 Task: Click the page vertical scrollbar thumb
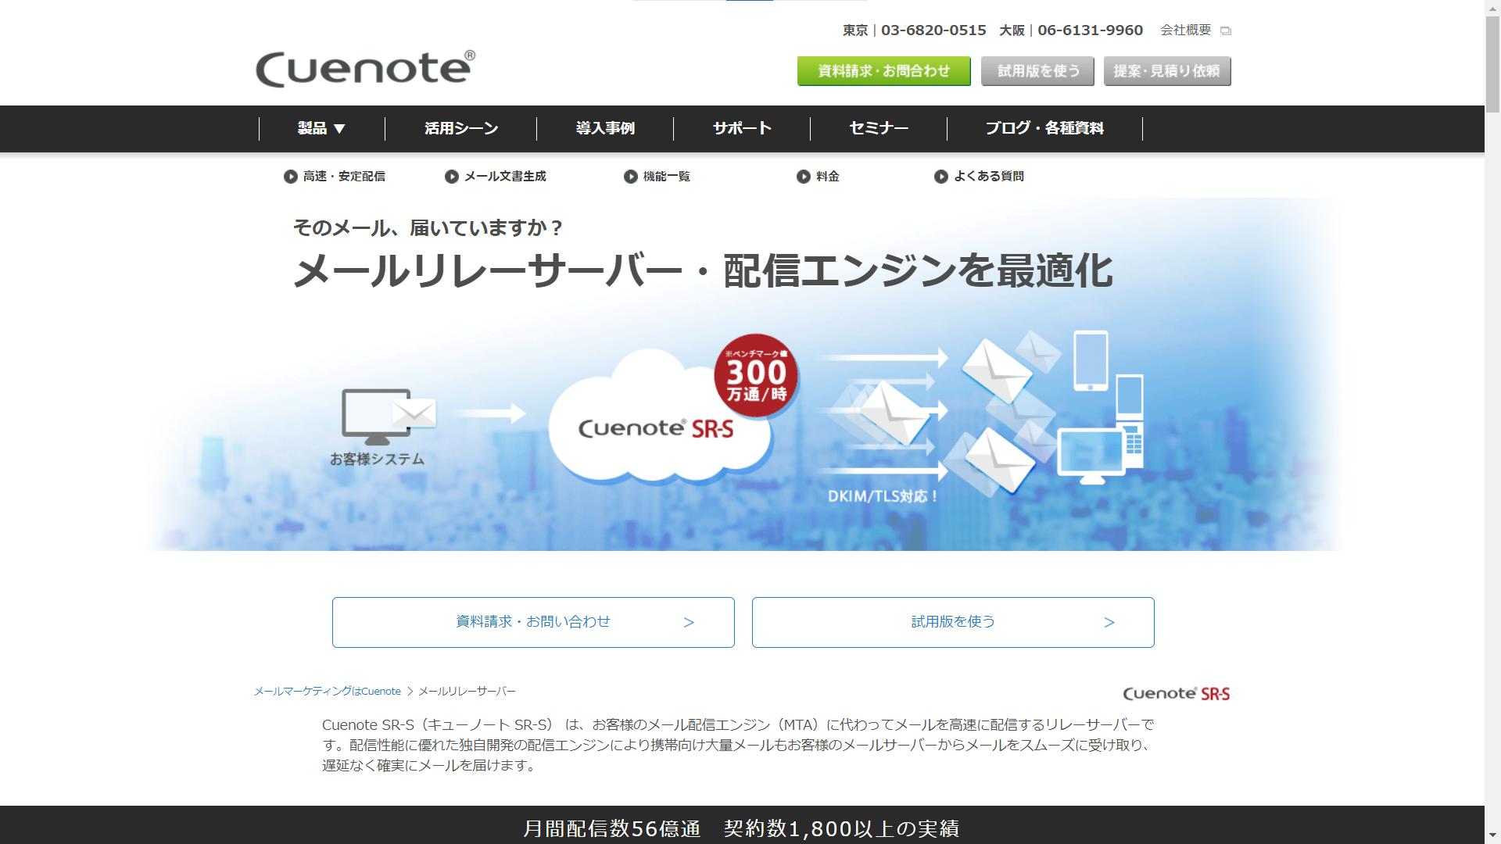[x=1492, y=64]
